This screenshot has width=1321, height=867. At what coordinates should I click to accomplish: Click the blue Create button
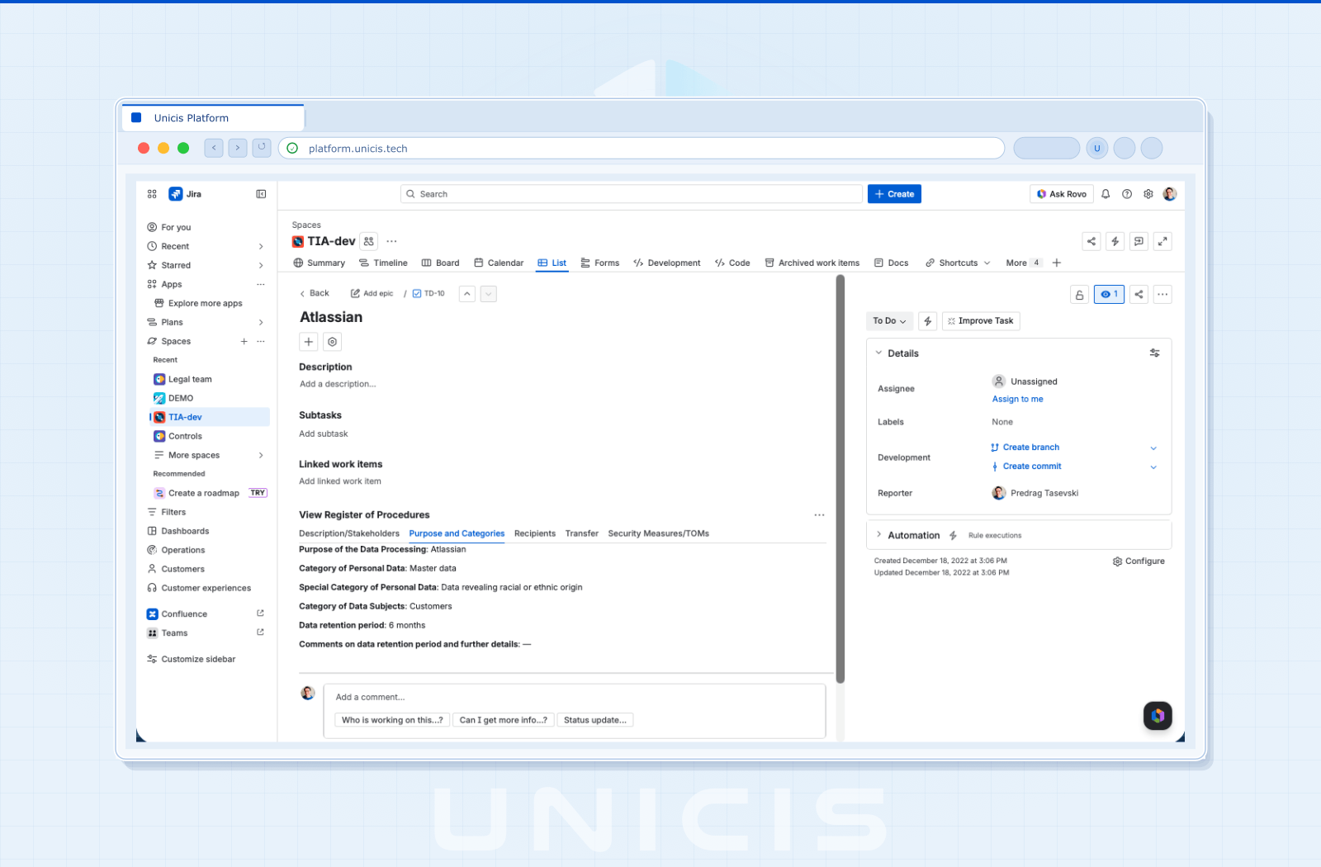coord(894,194)
